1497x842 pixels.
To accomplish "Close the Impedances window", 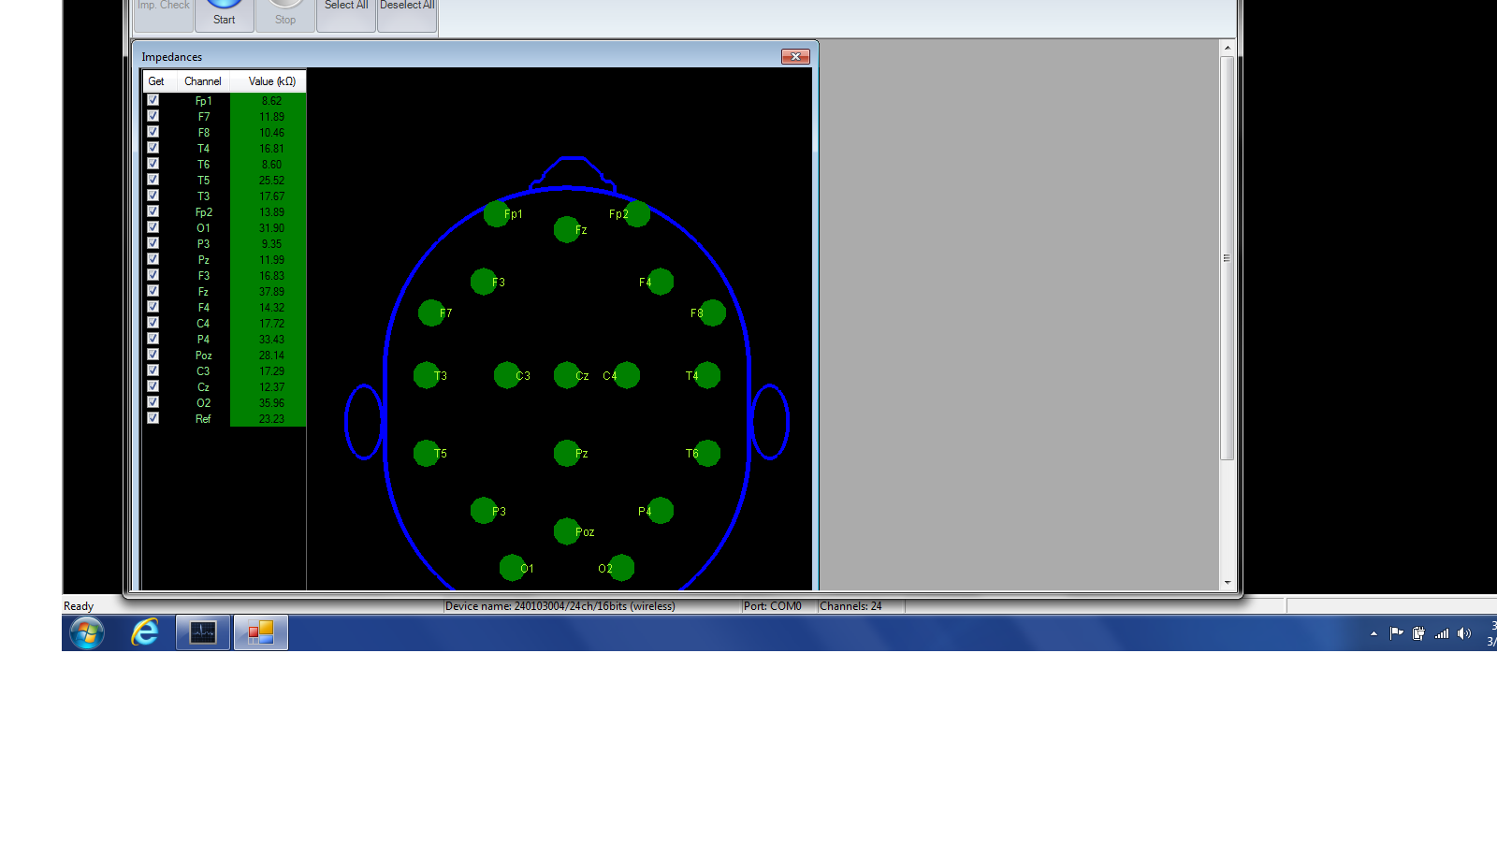I will click(795, 57).
